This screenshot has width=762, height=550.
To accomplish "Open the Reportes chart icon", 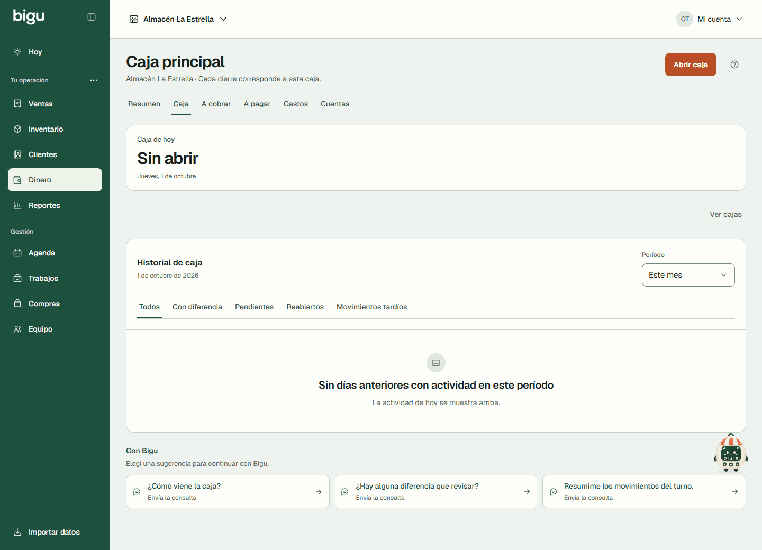I will coord(17,205).
